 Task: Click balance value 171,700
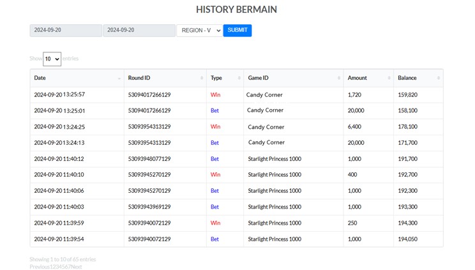pyautogui.click(x=408, y=143)
